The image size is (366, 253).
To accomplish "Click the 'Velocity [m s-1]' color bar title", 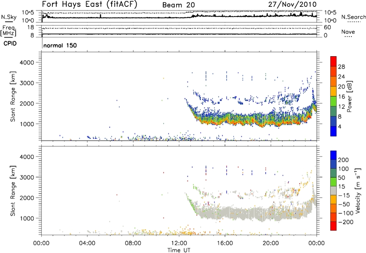I will click(x=358, y=190).
